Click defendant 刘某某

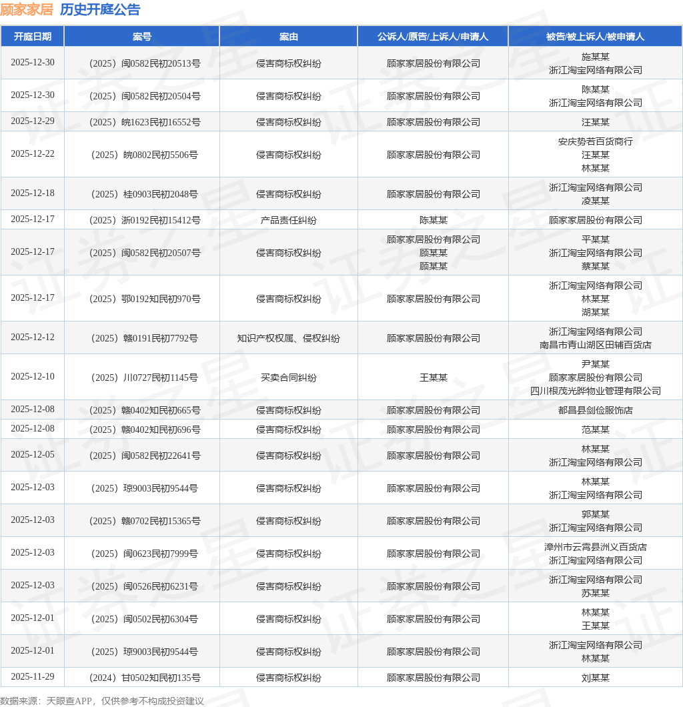pos(595,678)
